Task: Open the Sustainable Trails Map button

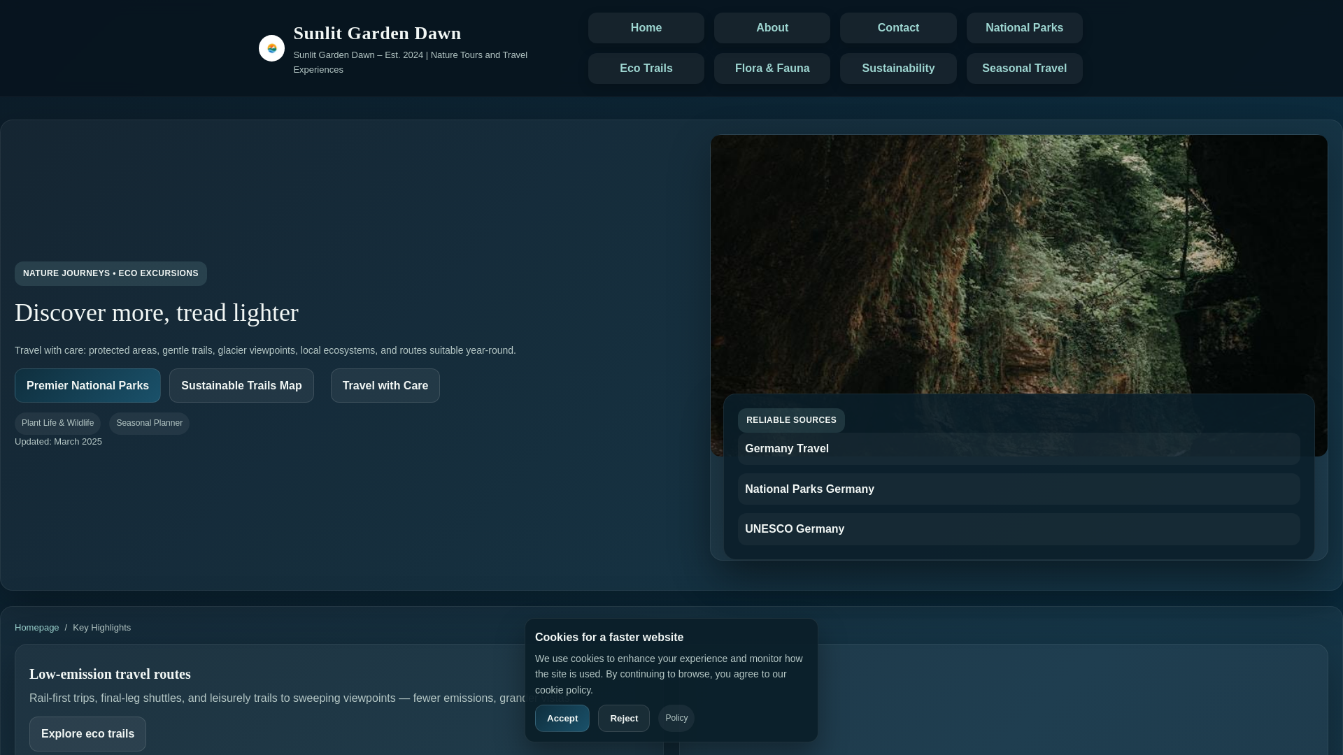Action: 241,386
